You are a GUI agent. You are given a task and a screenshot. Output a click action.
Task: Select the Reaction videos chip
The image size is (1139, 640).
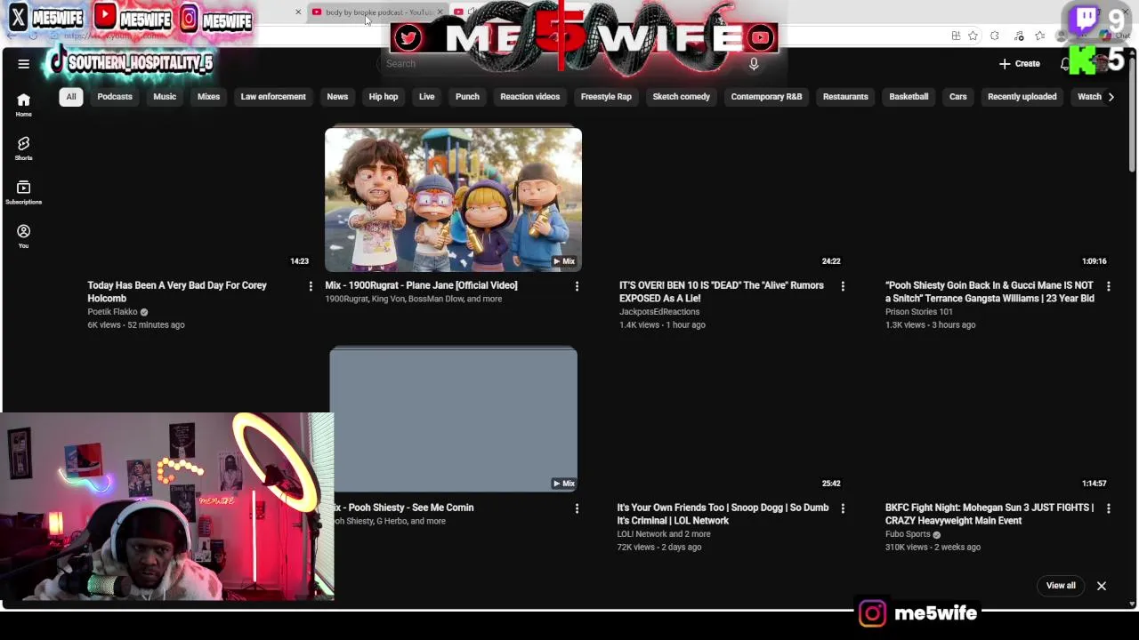[530, 97]
